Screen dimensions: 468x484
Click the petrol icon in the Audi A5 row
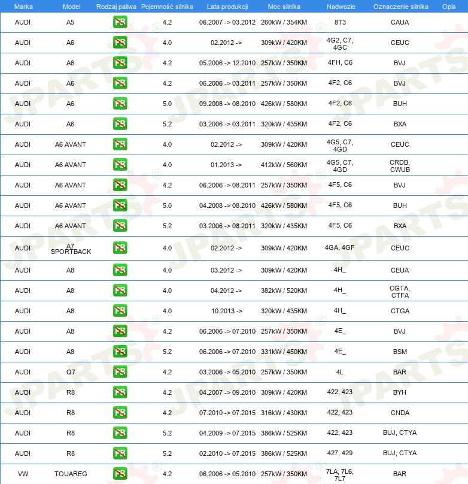click(x=120, y=23)
